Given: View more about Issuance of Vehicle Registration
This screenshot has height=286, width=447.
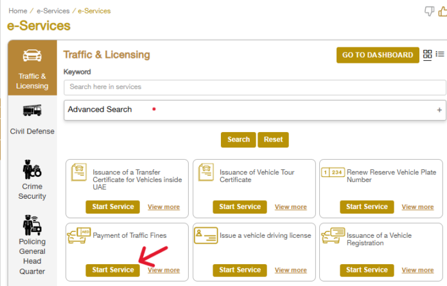Looking at the screenshot, I should (x=417, y=270).
